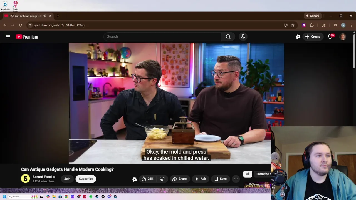Go to YouTube Premium home logo
The height and width of the screenshot is (200, 356).
(27, 37)
